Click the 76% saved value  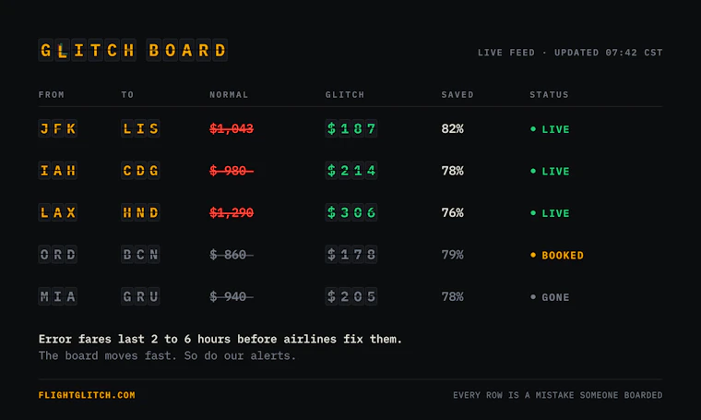click(x=453, y=212)
